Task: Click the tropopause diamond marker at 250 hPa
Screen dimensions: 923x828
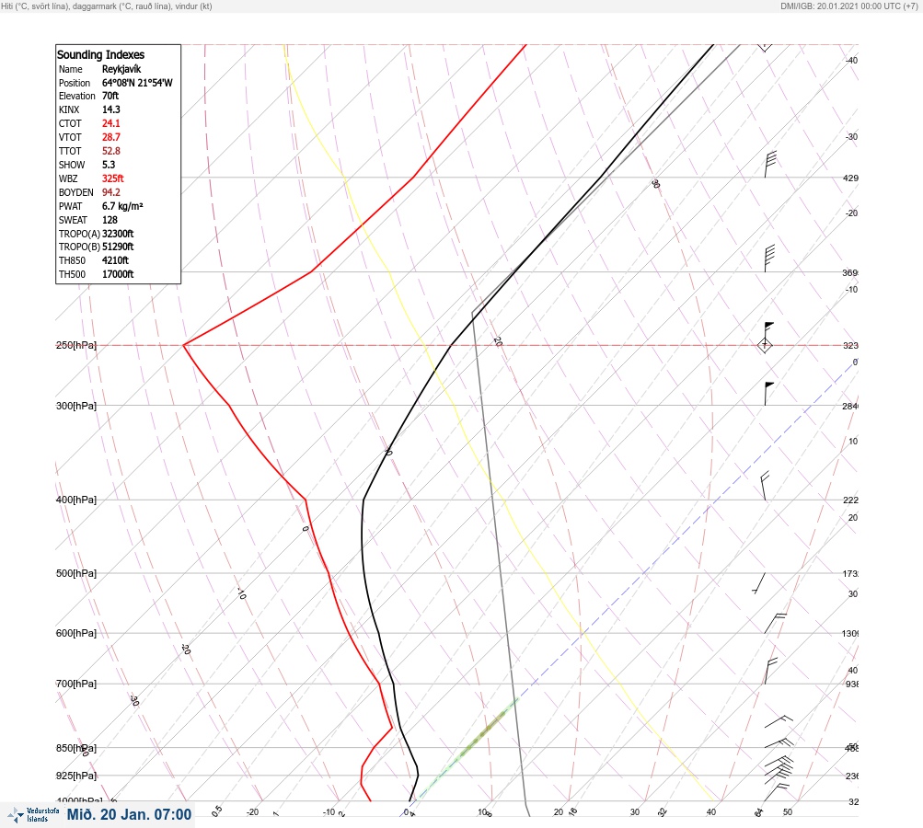Action: click(x=765, y=345)
